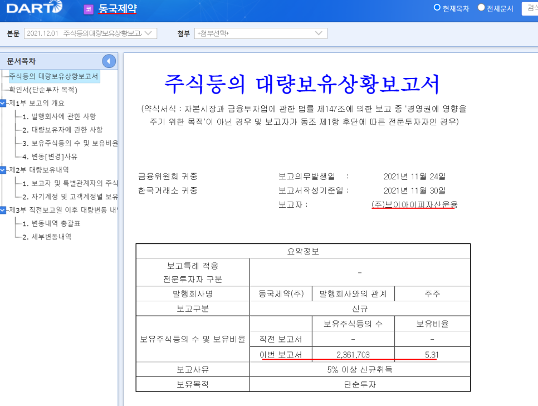Viewport: 538px width, 406px height.
Task: Click the share count 2,361,703
Action: point(353,355)
